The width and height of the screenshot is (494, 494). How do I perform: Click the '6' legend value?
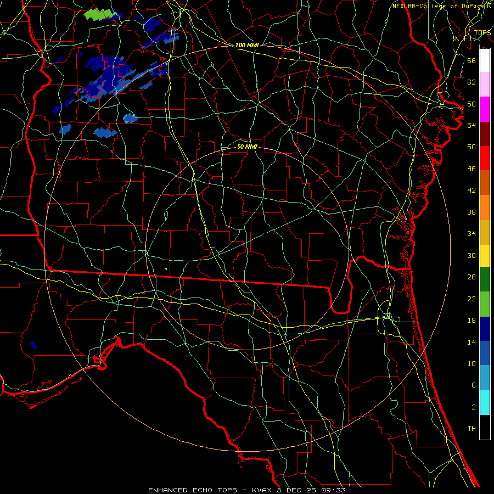pyautogui.click(x=474, y=385)
